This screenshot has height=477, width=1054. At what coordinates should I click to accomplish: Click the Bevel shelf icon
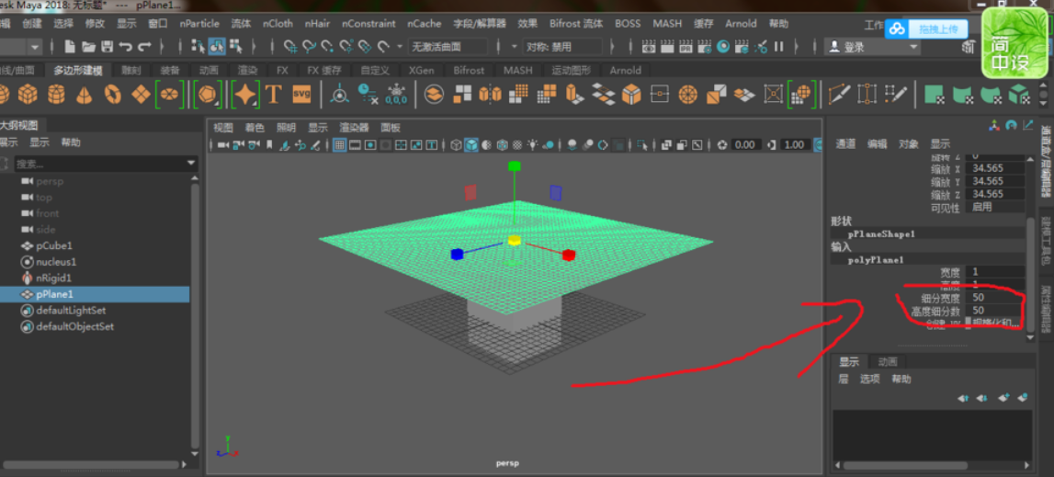pyautogui.click(x=631, y=94)
